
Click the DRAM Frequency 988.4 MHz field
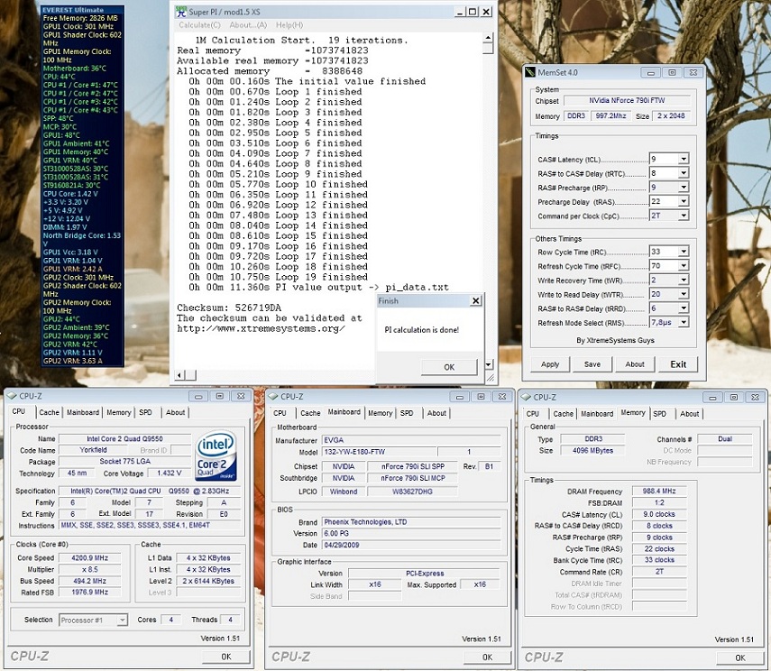pyautogui.click(x=659, y=491)
